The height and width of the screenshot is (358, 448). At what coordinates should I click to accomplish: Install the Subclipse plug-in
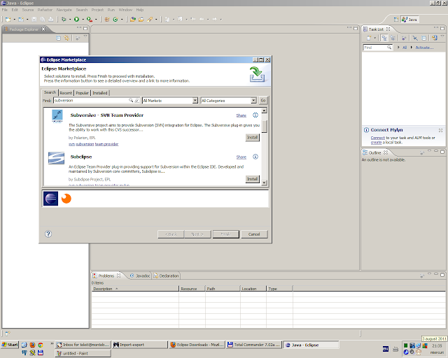[252, 179]
